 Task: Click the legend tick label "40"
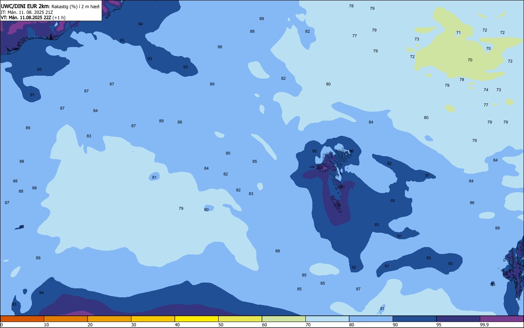pos(177,325)
